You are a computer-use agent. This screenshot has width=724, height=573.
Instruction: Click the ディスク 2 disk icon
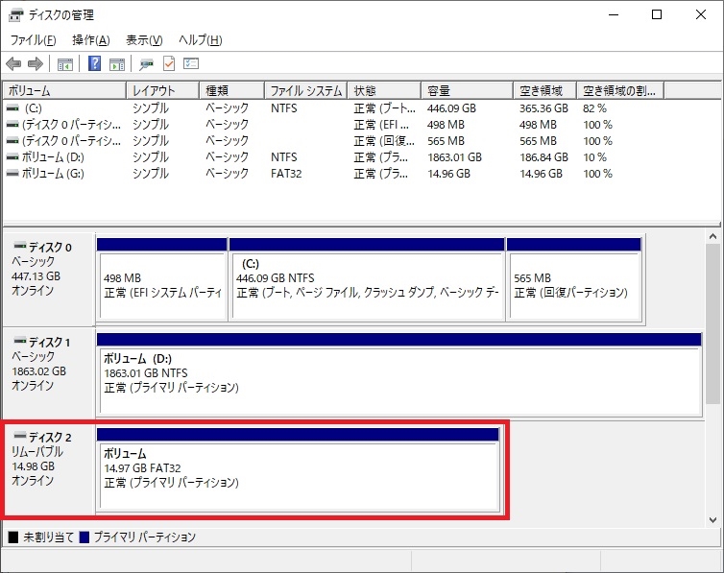point(20,436)
